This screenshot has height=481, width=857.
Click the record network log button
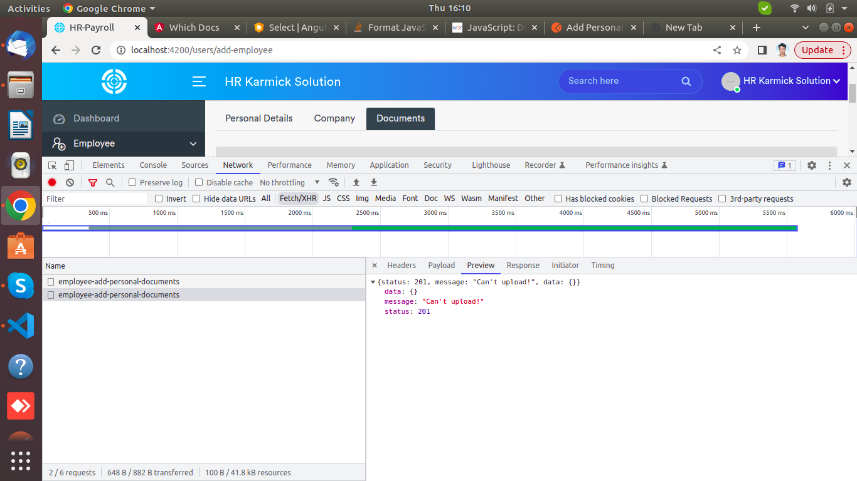point(52,182)
